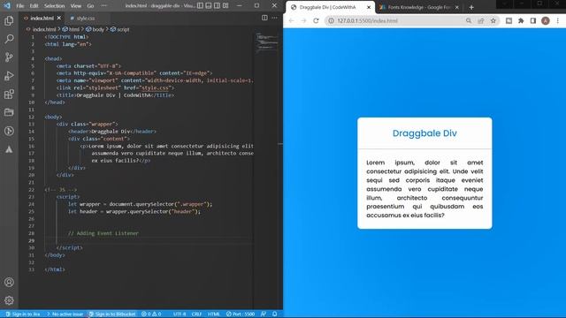Open the Go menu

click(x=90, y=6)
